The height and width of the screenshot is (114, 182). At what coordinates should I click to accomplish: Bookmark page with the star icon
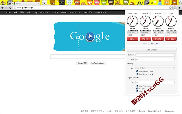coord(170,8)
